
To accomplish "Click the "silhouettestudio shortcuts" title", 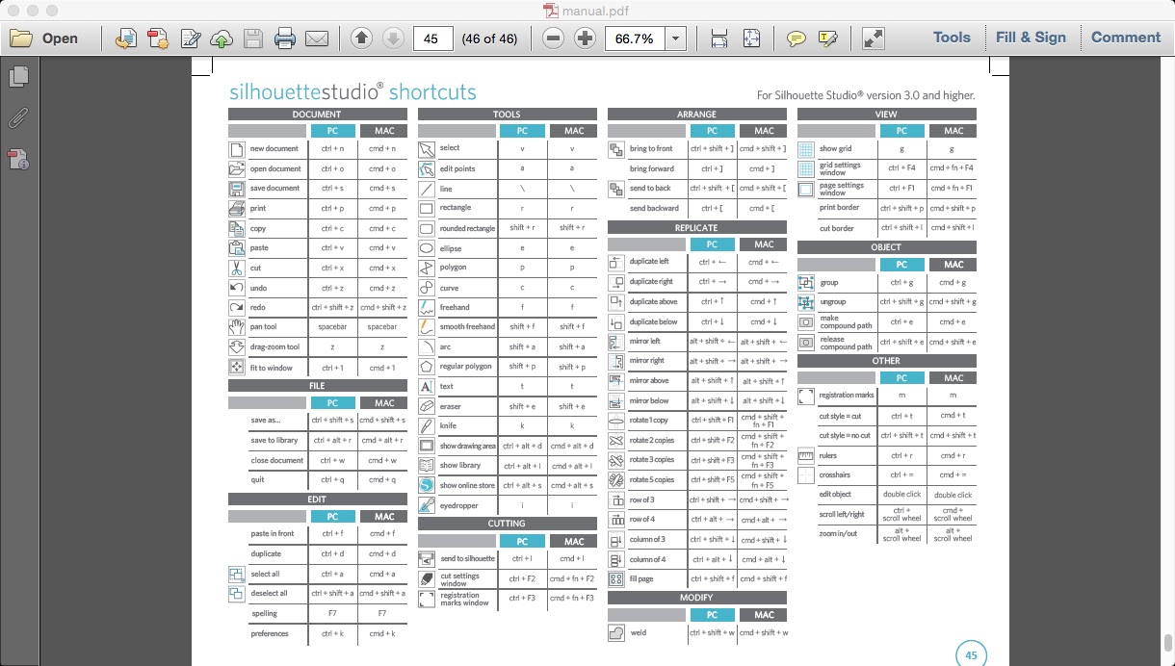I will pos(352,92).
